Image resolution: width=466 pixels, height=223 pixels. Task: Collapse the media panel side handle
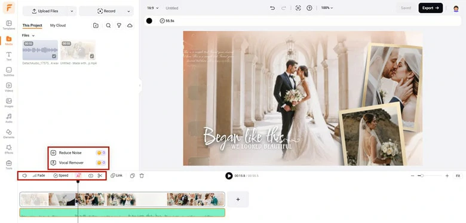[140, 85]
